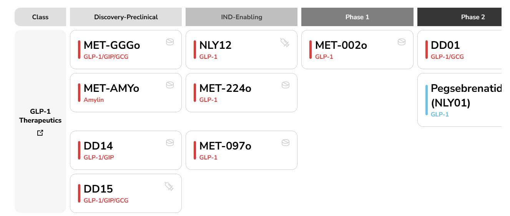Open the GLP-1 Therapeutics class link

point(40,116)
